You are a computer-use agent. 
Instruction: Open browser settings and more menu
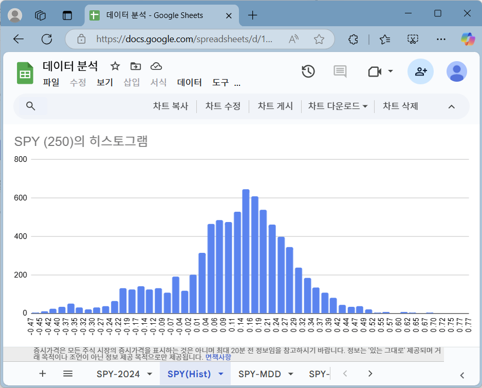[x=441, y=39]
